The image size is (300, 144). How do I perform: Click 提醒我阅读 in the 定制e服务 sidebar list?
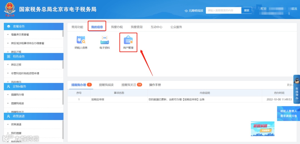pyautogui.click(x=17, y=103)
